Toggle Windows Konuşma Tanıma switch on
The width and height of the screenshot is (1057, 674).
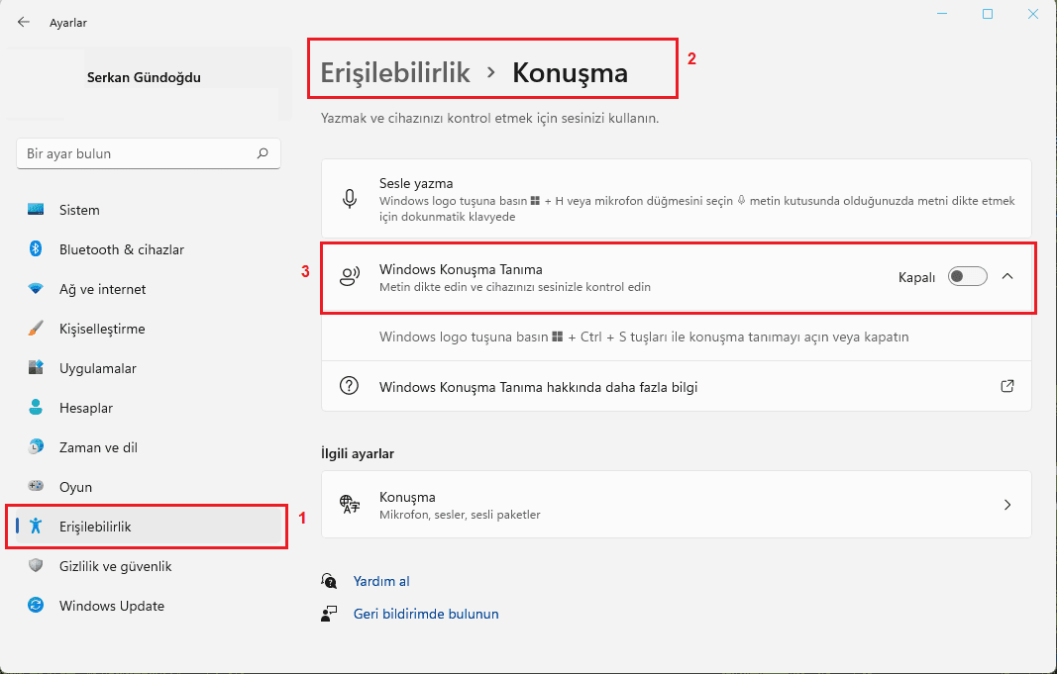click(x=967, y=276)
